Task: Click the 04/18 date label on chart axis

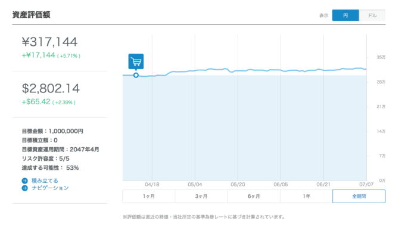Action: pos(152,184)
